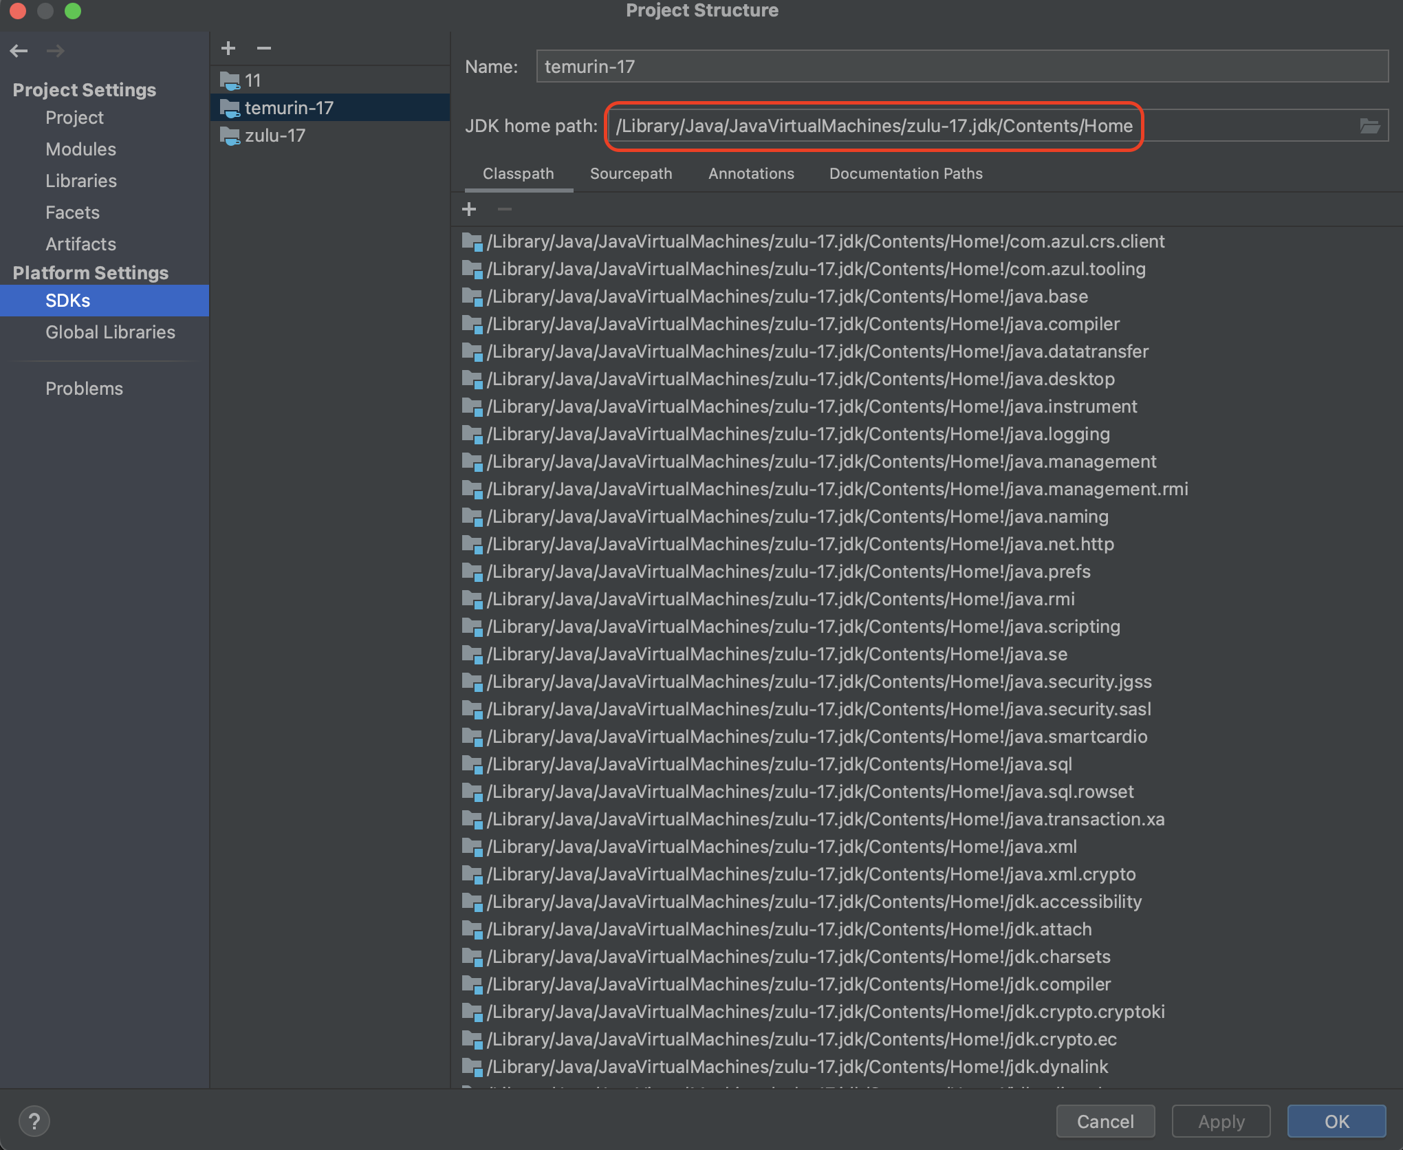Open the Documentation Paths tab
The width and height of the screenshot is (1403, 1150).
905,173
